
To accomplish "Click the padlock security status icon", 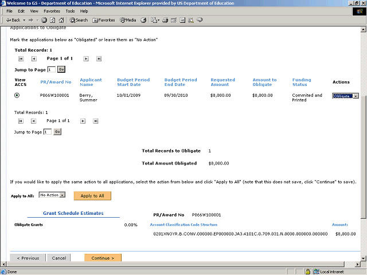I will [x=308, y=272].
